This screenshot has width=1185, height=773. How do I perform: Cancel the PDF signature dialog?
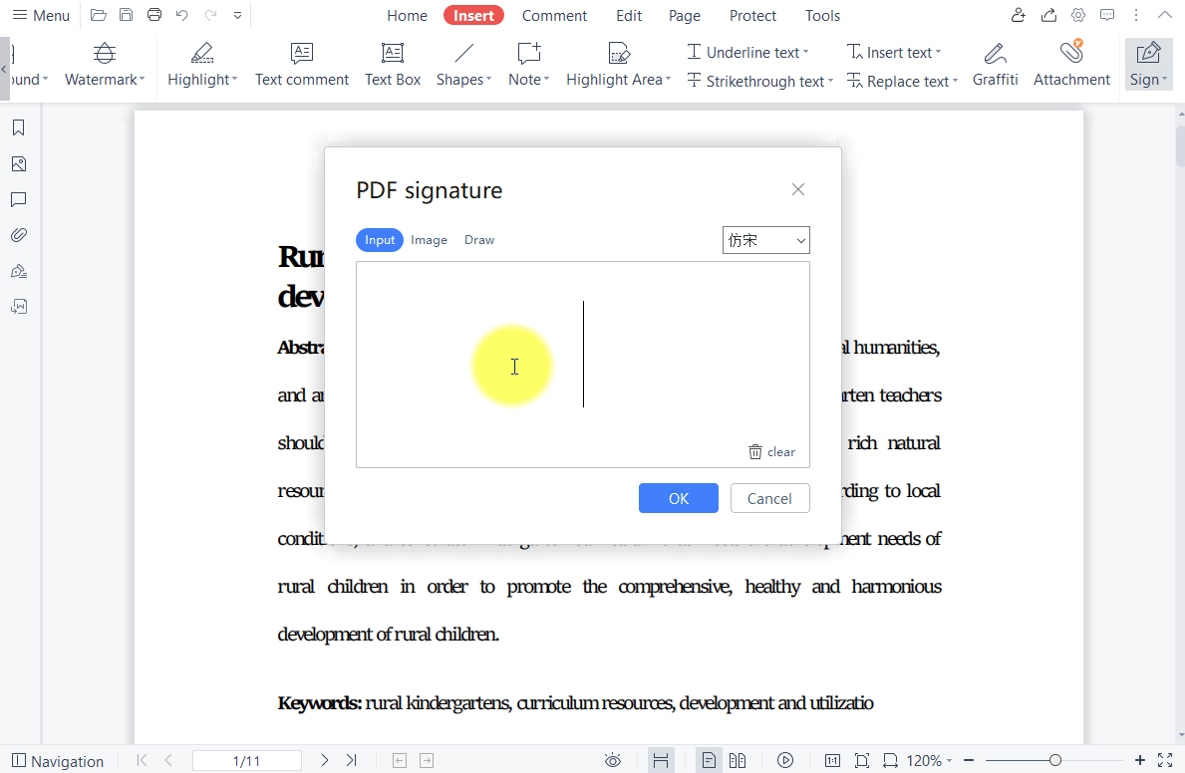point(769,498)
